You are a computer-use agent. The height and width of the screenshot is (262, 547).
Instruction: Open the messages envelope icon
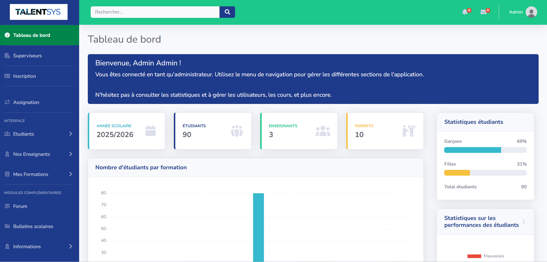click(x=483, y=12)
